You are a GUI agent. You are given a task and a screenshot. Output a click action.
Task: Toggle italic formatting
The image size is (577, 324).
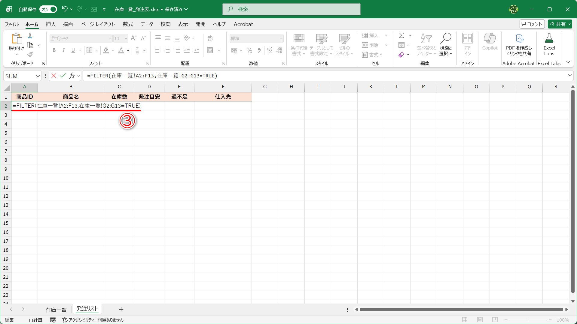[x=63, y=50]
